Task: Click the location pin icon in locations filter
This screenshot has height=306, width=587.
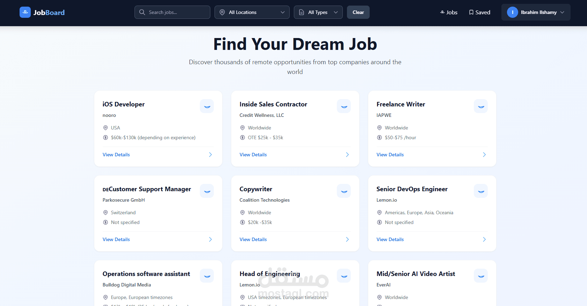Action: point(222,12)
